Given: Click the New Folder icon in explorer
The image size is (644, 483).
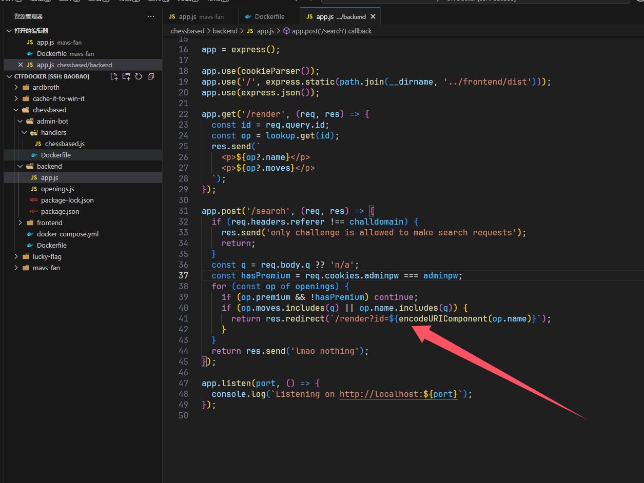Looking at the screenshot, I should [126, 76].
